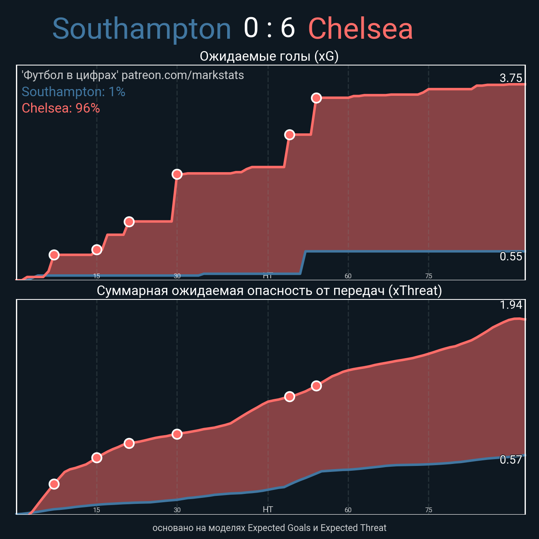539x539 pixels.
Task: Click the 3.75 final xG value label
Action: click(511, 78)
